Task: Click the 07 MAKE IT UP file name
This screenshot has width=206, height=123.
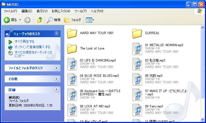Action: (166, 93)
